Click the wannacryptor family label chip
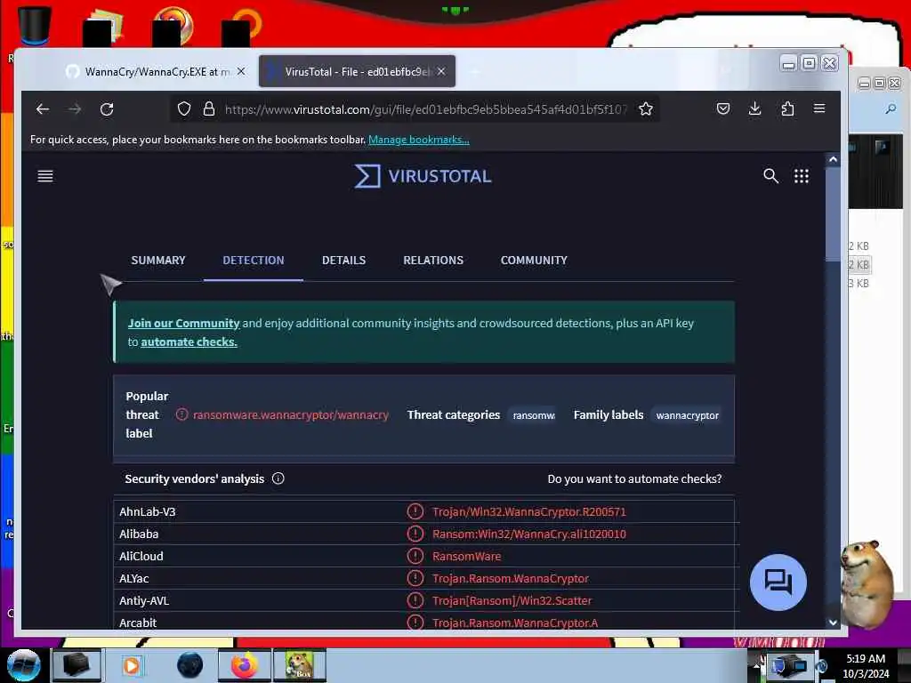The width and height of the screenshot is (911, 683). (x=688, y=415)
